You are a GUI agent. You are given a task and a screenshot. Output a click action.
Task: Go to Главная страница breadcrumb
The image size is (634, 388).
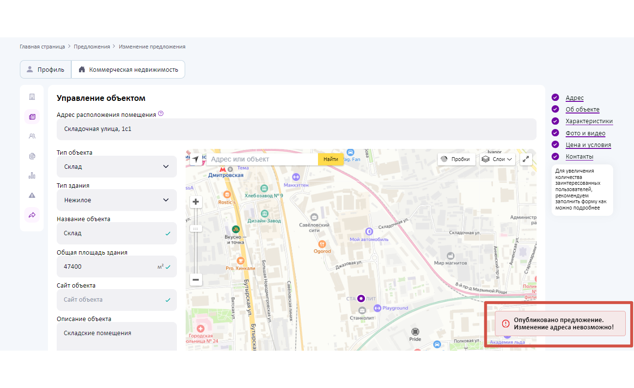click(42, 47)
